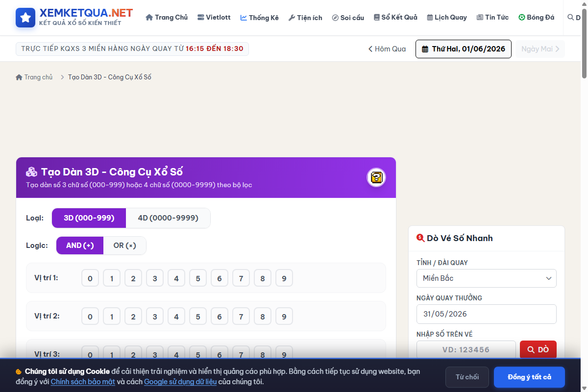The width and height of the screenshot is (588, 392).
Task: Open Tiện ích menu item
Action: coord(305,18)
